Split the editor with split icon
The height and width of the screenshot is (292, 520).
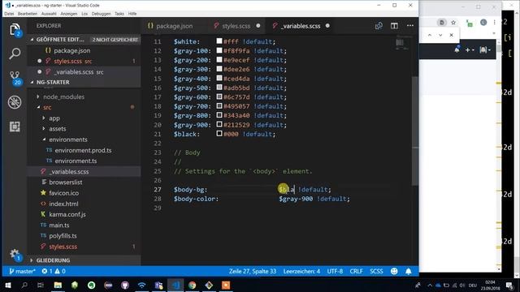coord(394,26)
